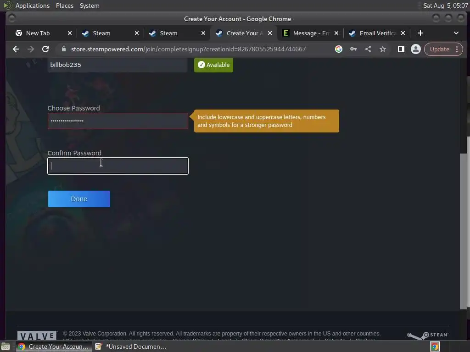Click the address bar URL

[x=188, y=49]
